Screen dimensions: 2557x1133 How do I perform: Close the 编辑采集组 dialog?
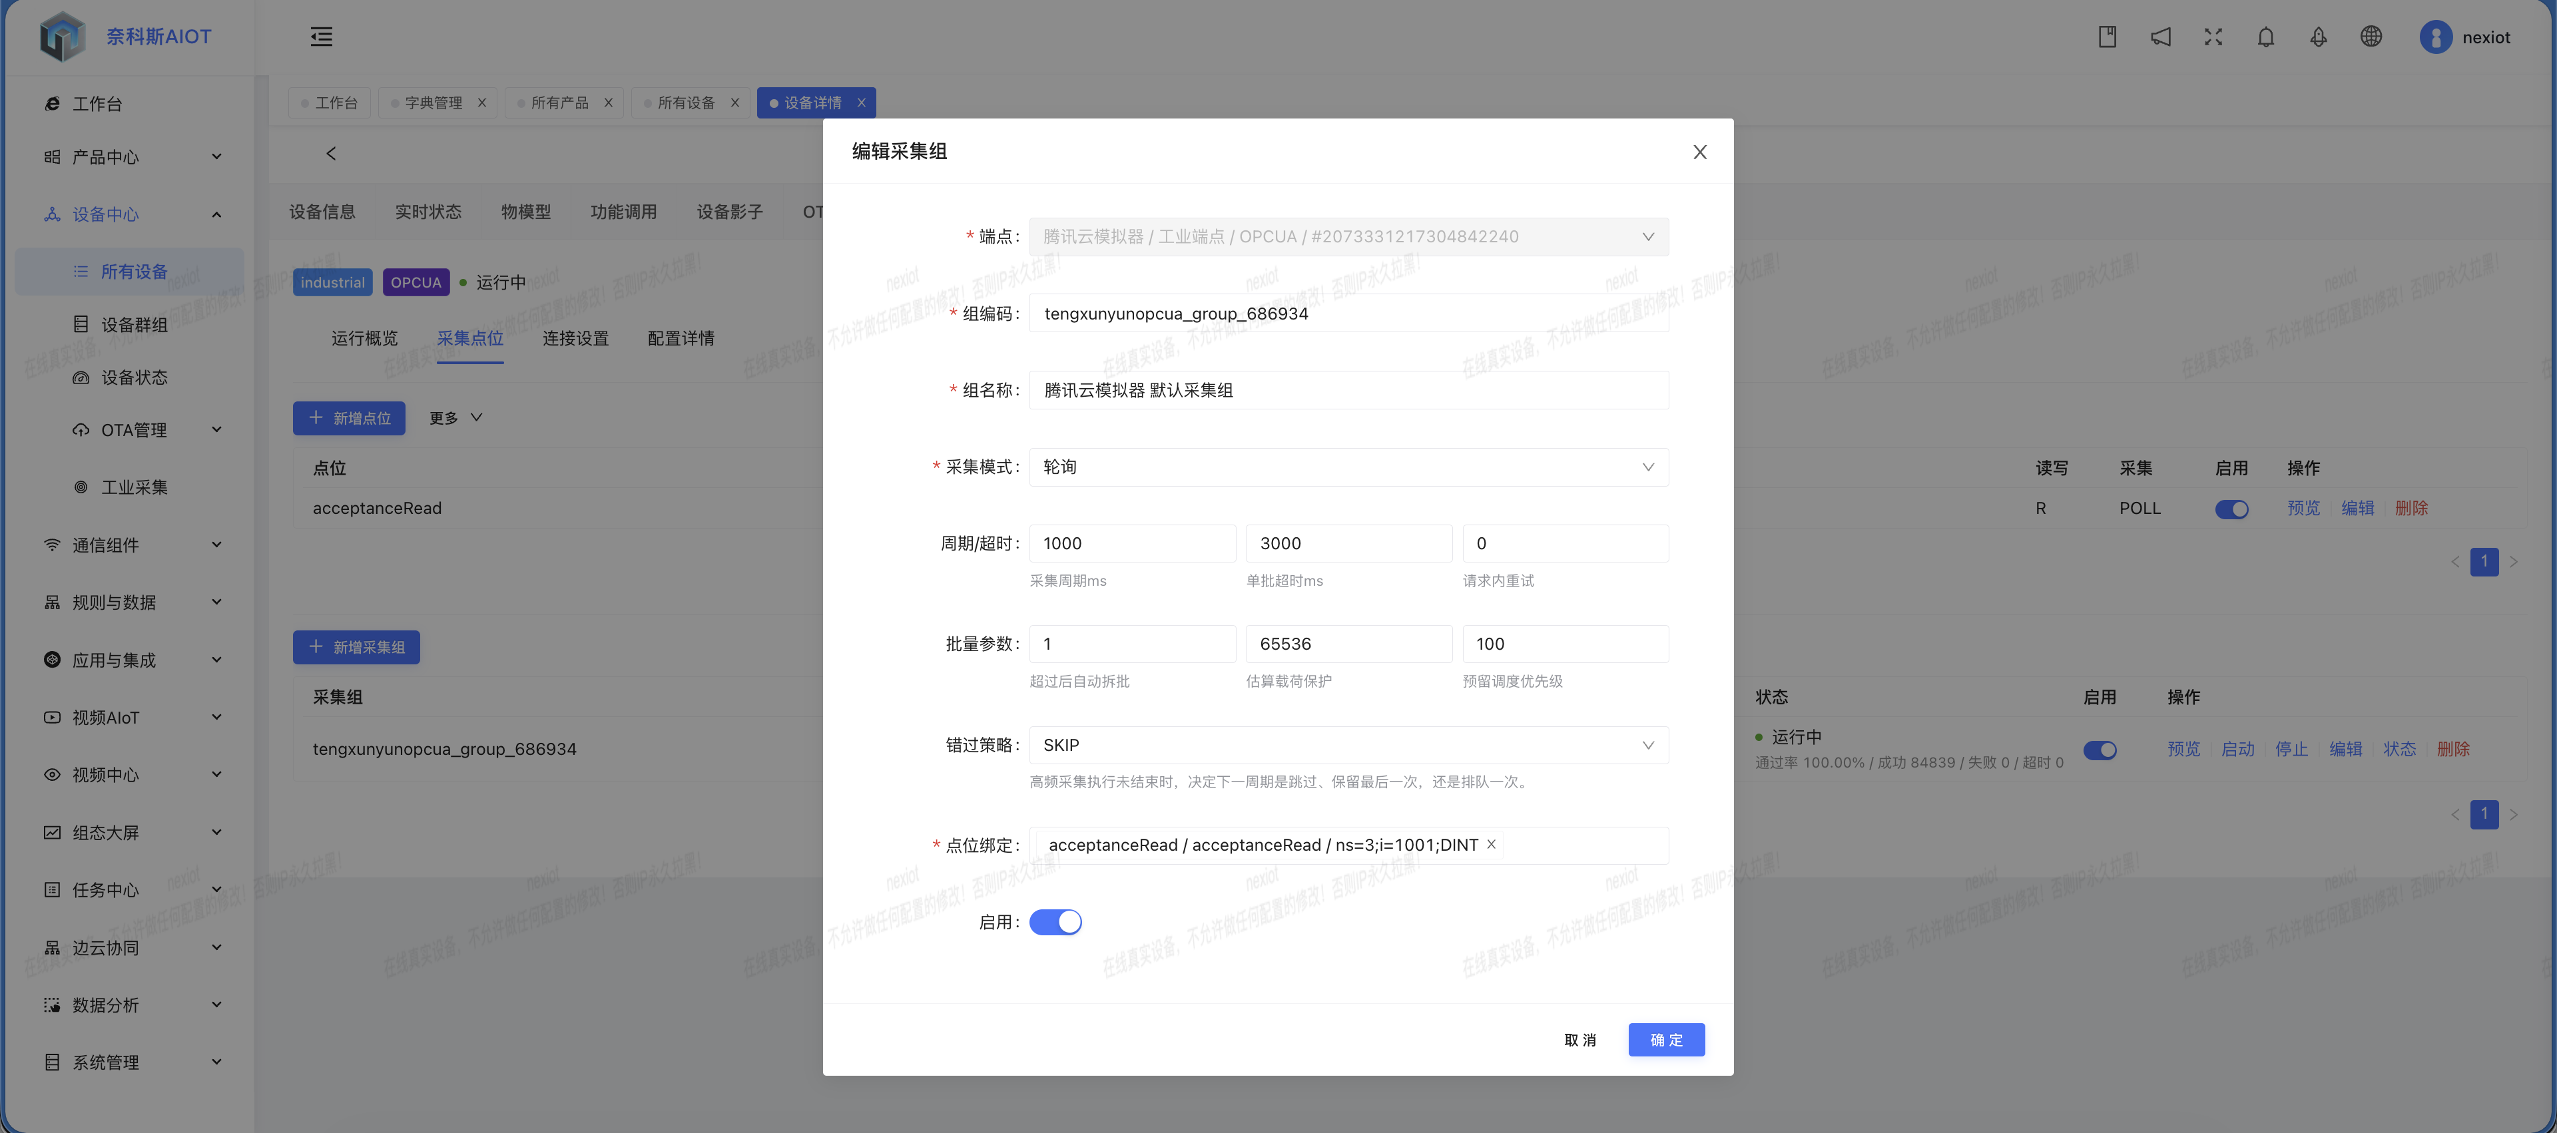1699,152
